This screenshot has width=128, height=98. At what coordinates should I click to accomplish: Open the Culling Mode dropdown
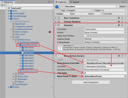pos(105,42)
